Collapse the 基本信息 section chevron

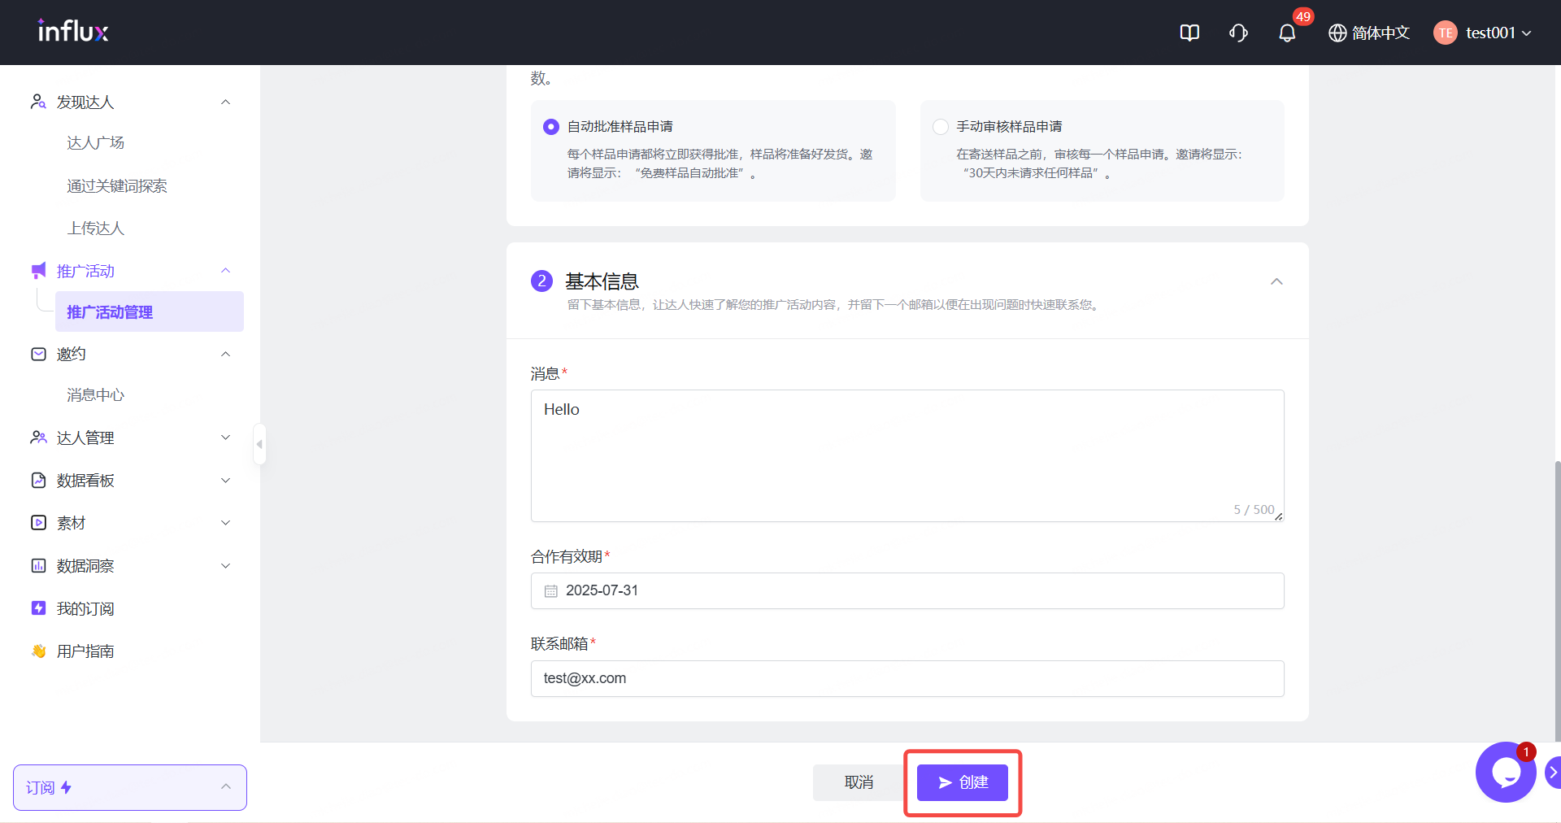tap(1276, 281)
